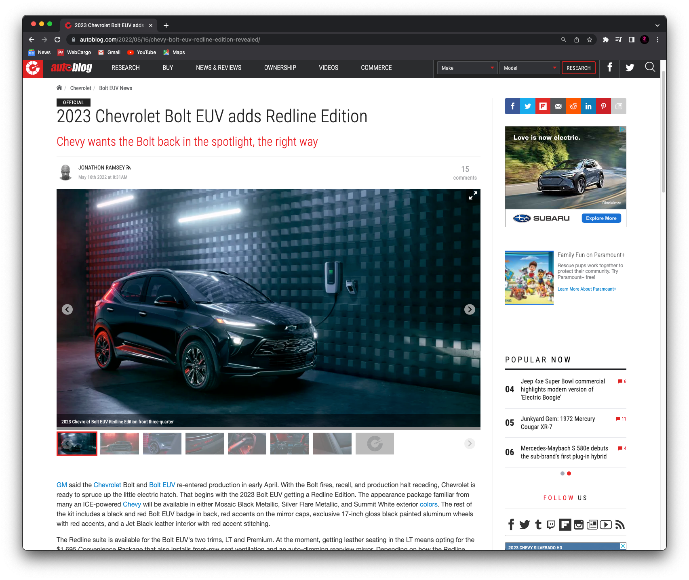Open OWNERSHIP nav menu
689x580 pixels.
click(x=280, y=68)
